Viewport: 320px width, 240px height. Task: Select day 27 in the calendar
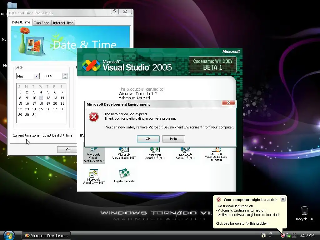pyautogui.click(x=55, y=109)
